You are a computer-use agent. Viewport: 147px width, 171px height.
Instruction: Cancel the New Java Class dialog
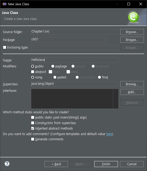[x=132, y=164]
